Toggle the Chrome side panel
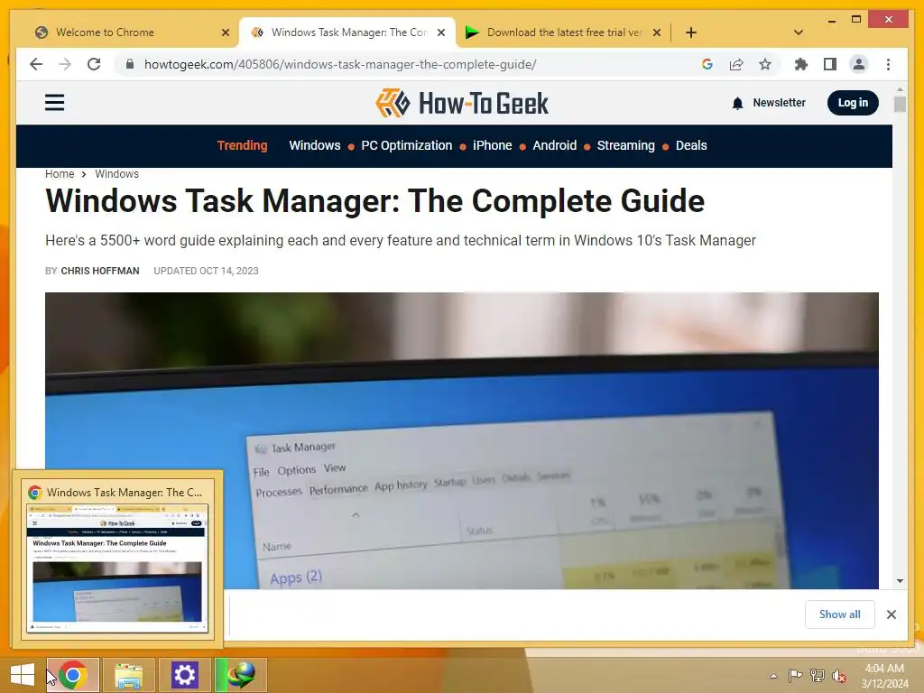924x693 pixels. point(830,64)
